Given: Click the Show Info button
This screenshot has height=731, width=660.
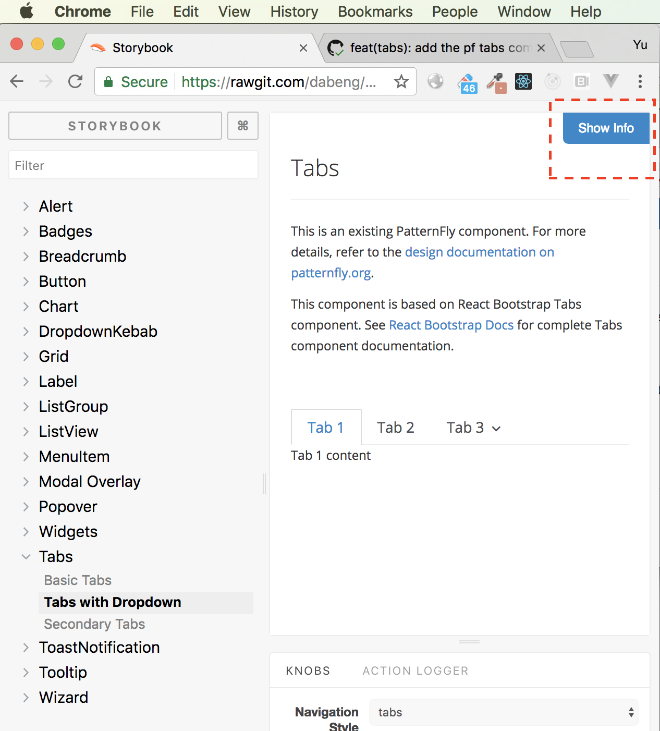Looking at the screenshot, I should pos(606,128).
